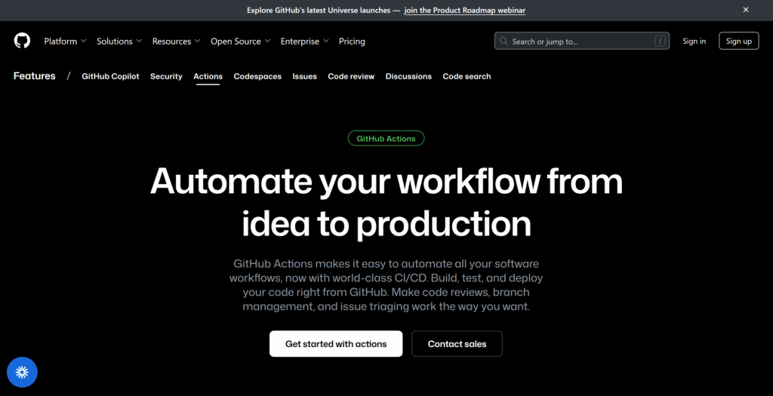Expand the Platform menu
Screen dimensions: 773x396
click(x=65, y=41)
